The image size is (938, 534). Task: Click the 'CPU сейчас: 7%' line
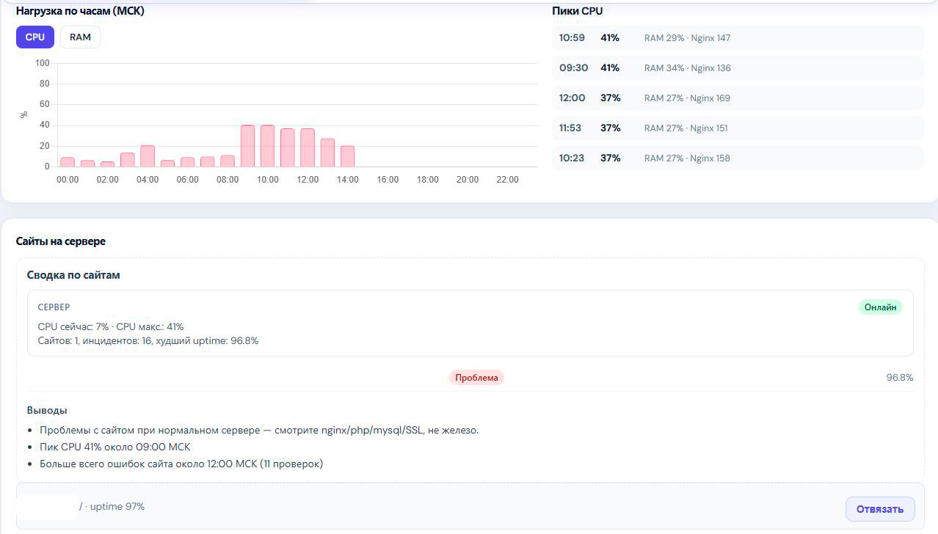point(111,327)
